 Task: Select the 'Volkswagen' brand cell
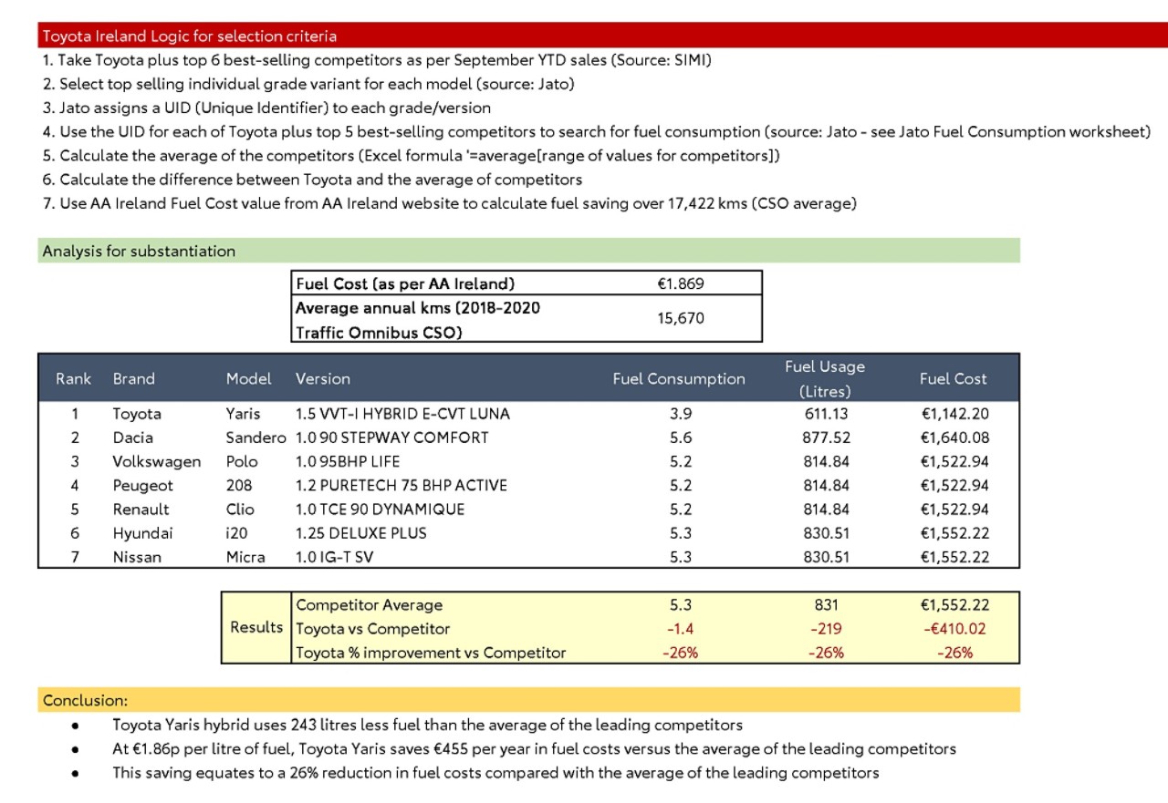pyautogui.click(x=157, y=461)
